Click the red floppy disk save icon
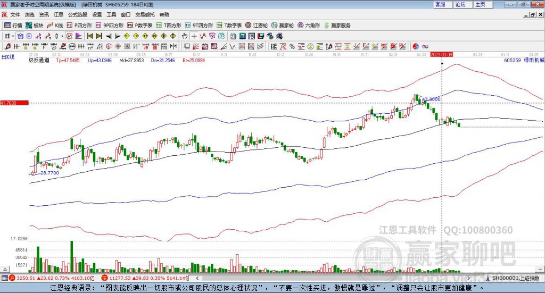The height and width of the screenshot is (293, 545). click(261, 36)
